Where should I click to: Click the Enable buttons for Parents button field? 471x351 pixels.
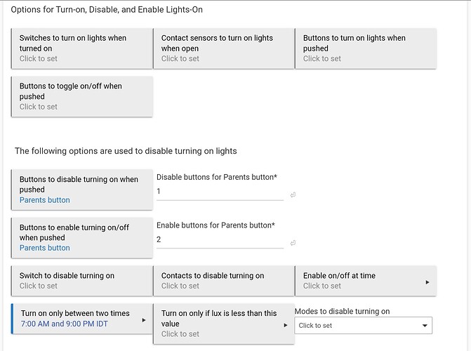220,240
